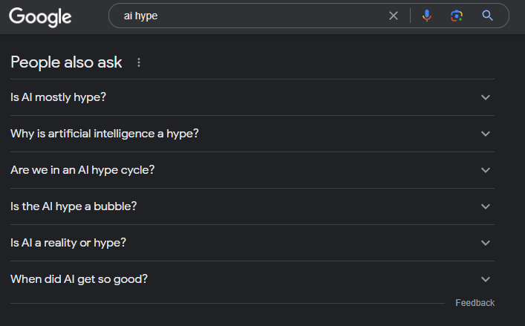Expand chevron for 'Are we in an AI hype cycle?'
This screenshot has width=525, height=326.
tap(486, 170)
